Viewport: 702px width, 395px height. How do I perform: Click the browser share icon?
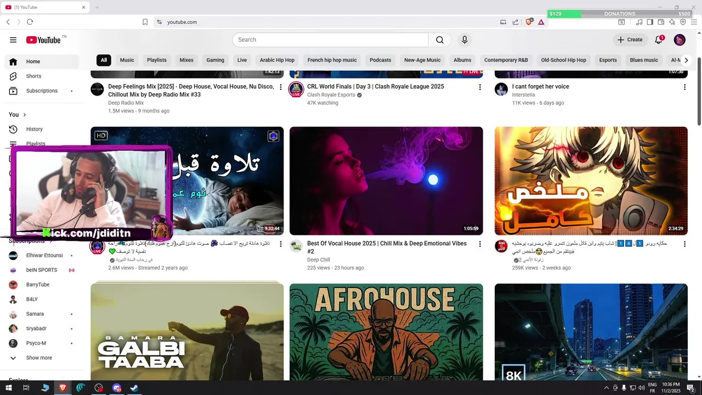(x=516, y=22)
